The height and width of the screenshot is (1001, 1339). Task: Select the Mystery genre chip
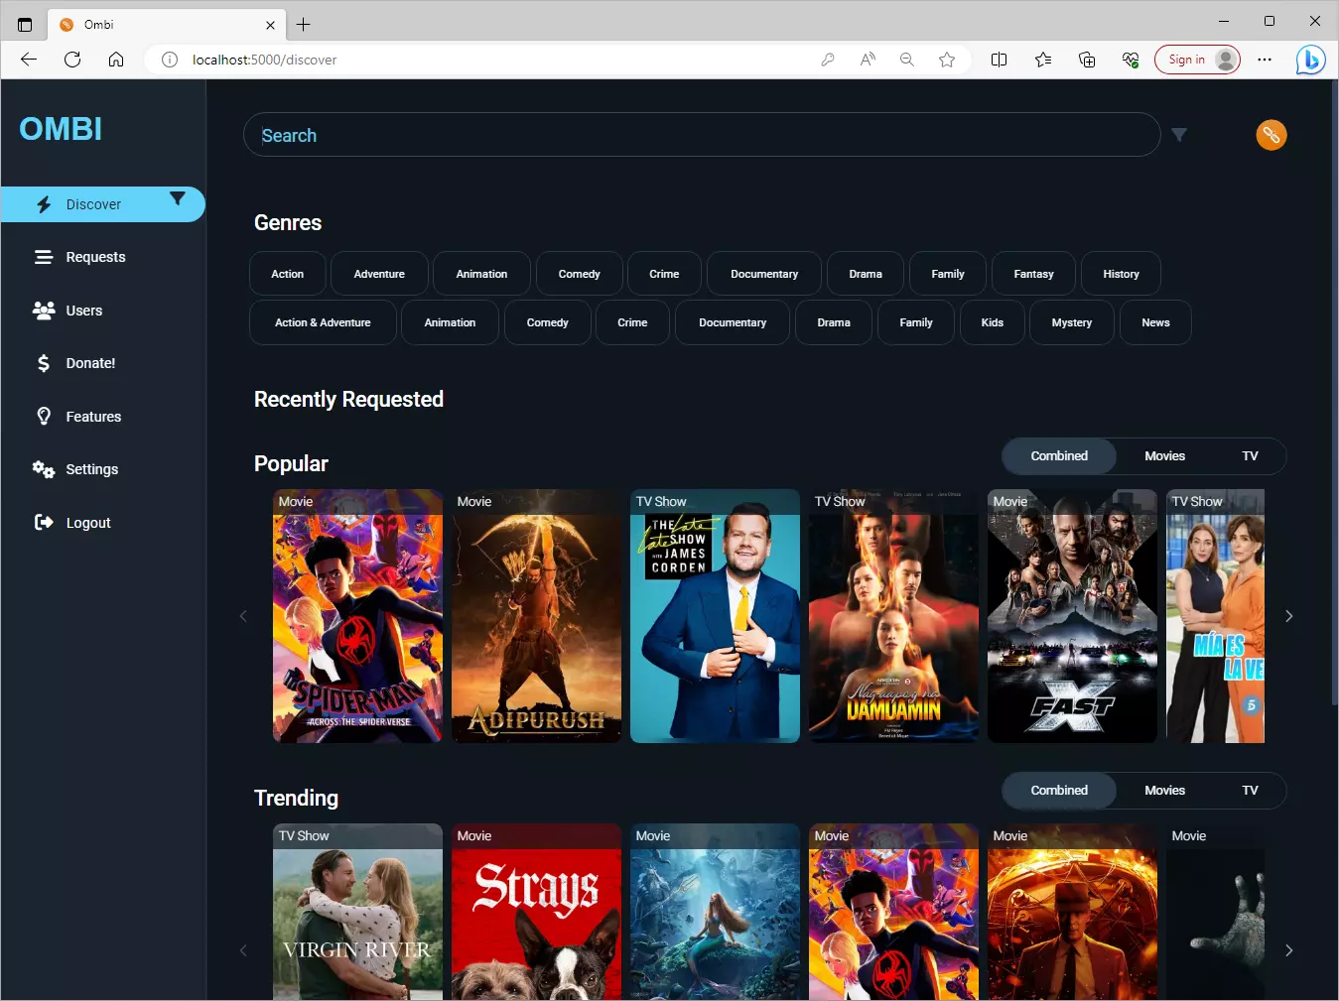pos(1072,322)
